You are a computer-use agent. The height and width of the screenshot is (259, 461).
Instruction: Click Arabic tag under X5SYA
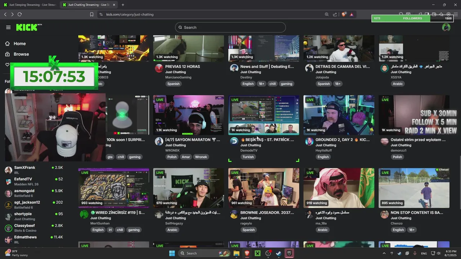coord(398,84)
